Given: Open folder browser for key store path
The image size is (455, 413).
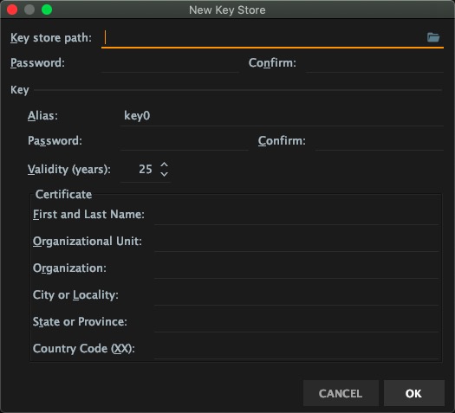Looking at the screenshot, I should tap(433, 37).
